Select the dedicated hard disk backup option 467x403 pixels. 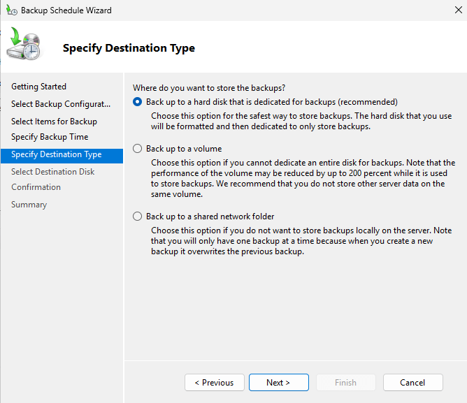[138, 102]
